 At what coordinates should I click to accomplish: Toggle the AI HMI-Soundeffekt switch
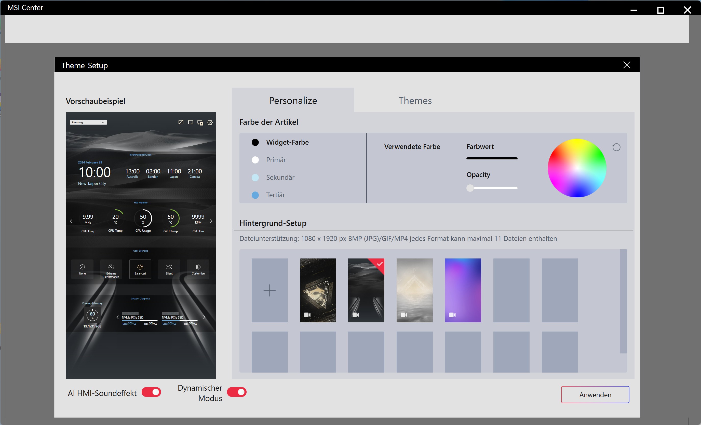[151, 392]
